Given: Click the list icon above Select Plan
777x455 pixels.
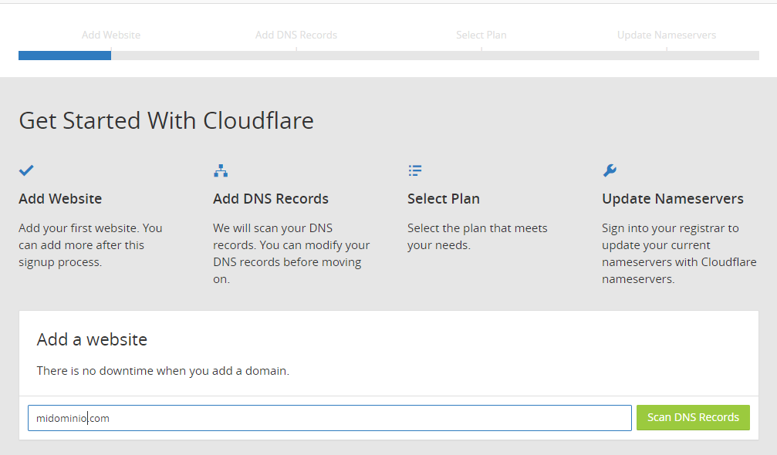Looking at the screenshot, I should coord(414,170).
